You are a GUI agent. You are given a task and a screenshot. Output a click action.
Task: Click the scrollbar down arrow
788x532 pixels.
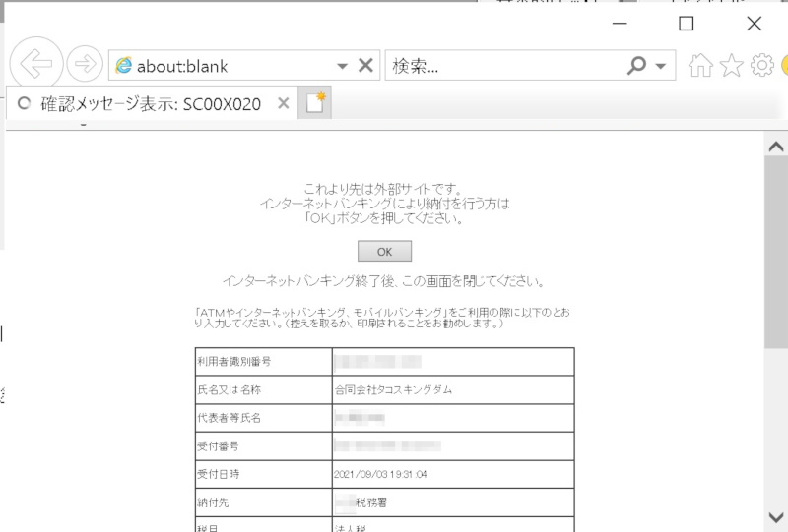pos(776,517)
